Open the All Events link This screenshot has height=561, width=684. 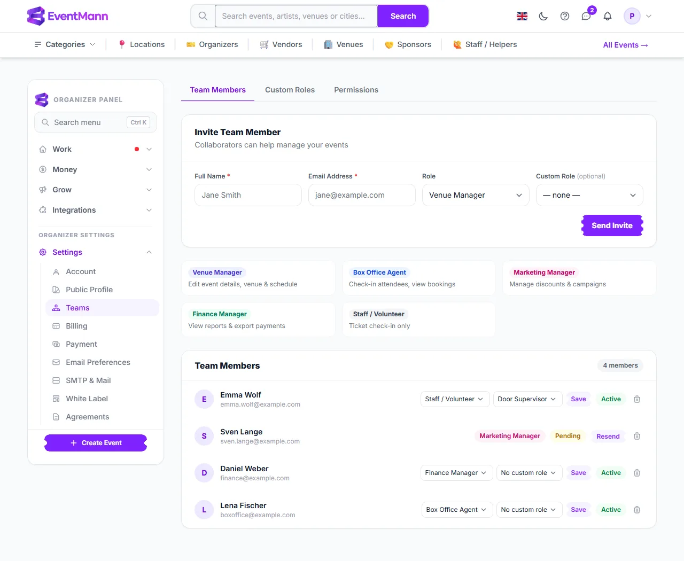click(626, 45)
